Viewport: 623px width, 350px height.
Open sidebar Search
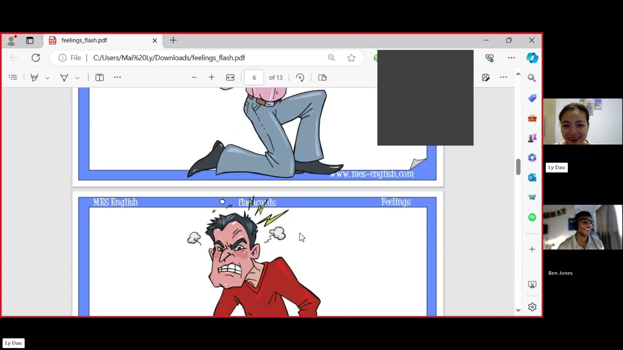pyautogui.click(x=532, y=78)
